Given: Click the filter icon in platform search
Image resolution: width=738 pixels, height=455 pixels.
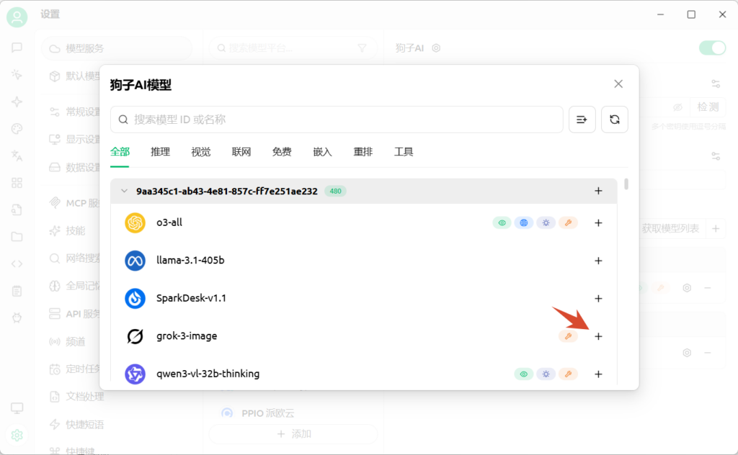Looking at the screenshot, I should tap(362, 48).
